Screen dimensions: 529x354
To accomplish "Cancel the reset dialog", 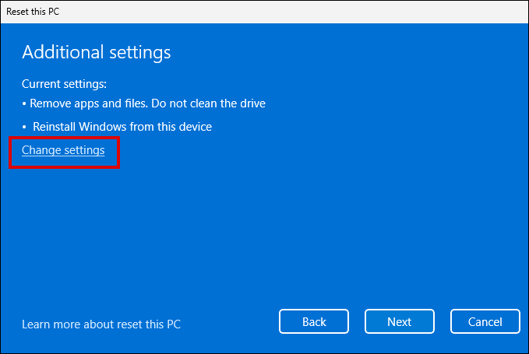I will click(485, 321).
